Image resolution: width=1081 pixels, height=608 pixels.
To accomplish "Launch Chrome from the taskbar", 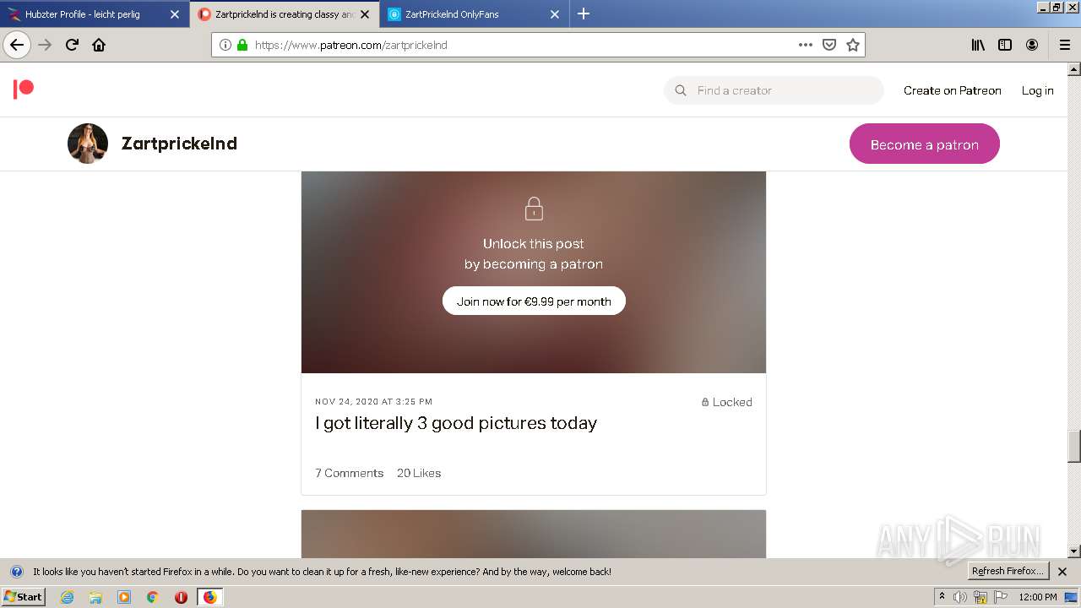I will point(153,597).
